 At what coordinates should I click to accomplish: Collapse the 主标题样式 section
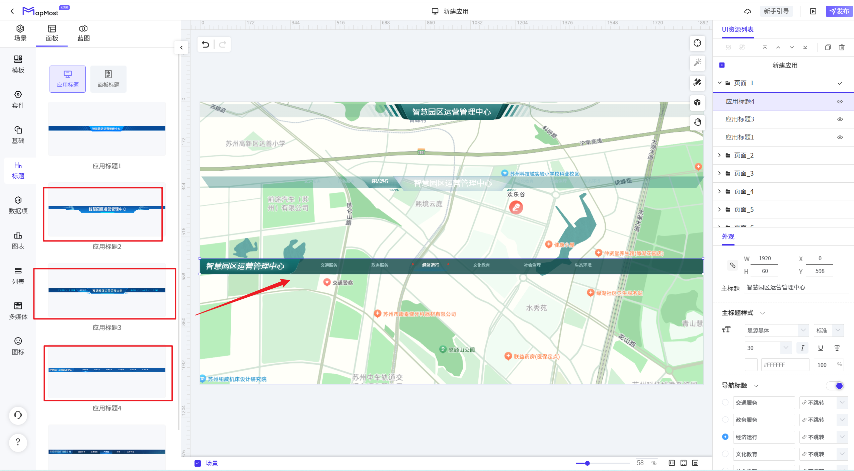(763, 313)
